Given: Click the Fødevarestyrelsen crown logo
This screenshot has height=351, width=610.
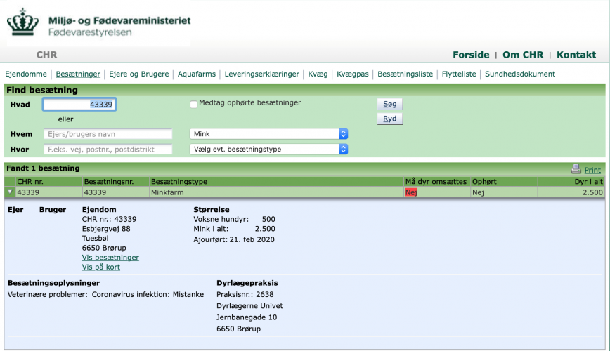Looking at the screenshot, I should 24,22.
